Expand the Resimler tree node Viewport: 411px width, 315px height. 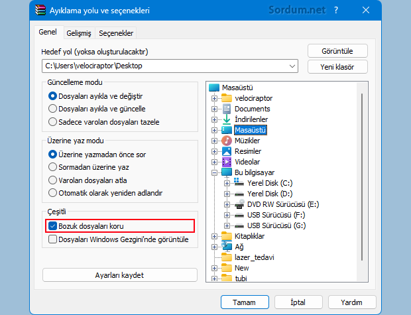tap(214, 152)
